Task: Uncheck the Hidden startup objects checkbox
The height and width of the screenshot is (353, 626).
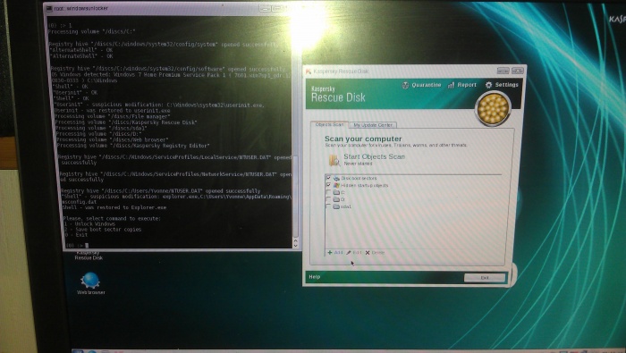Action: coord(328,185)
